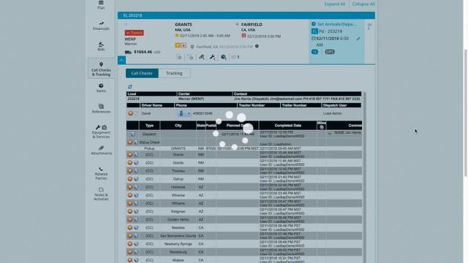468x263 pixels.
Task: Edit the 02/11/2018 6:00 AM date pencil
Action: 358,39
